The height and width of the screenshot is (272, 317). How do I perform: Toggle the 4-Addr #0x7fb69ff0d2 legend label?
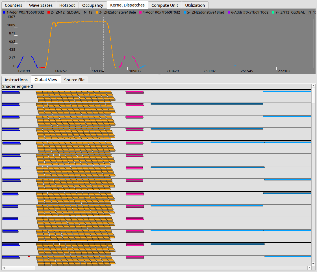[x=162, y=12]
